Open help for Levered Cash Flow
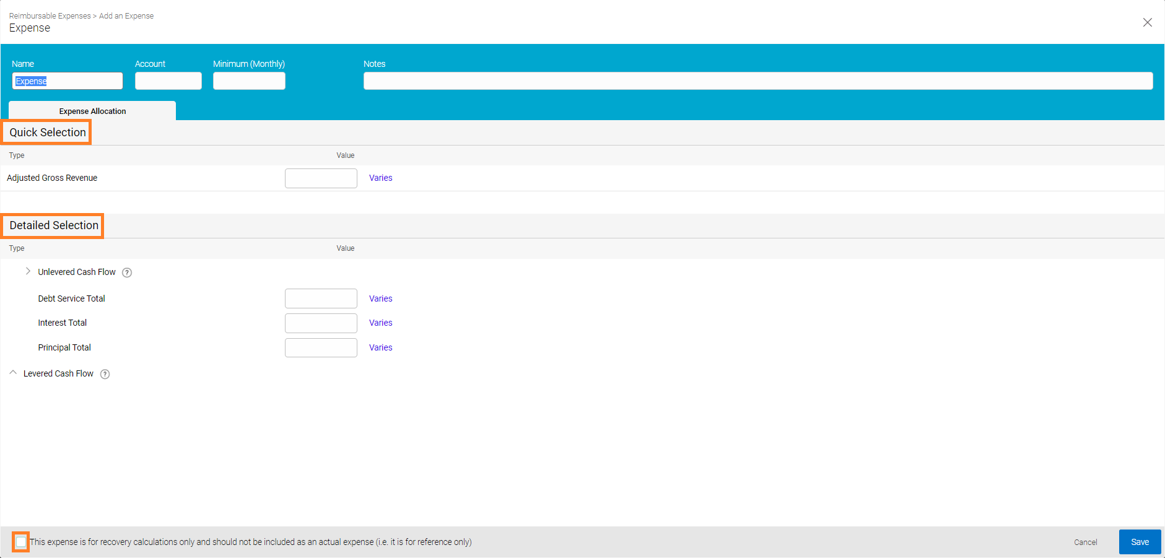Screen dimensions: 1165x558 (x=105, y=374)
